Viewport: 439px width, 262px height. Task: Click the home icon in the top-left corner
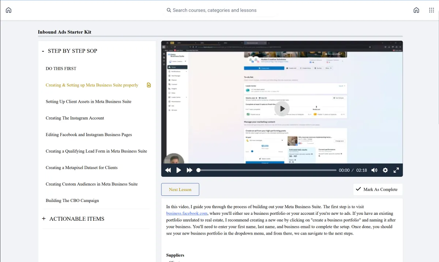8,10
